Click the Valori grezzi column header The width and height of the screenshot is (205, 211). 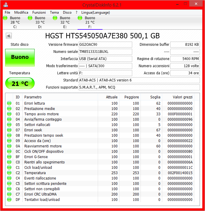[178, 97]
